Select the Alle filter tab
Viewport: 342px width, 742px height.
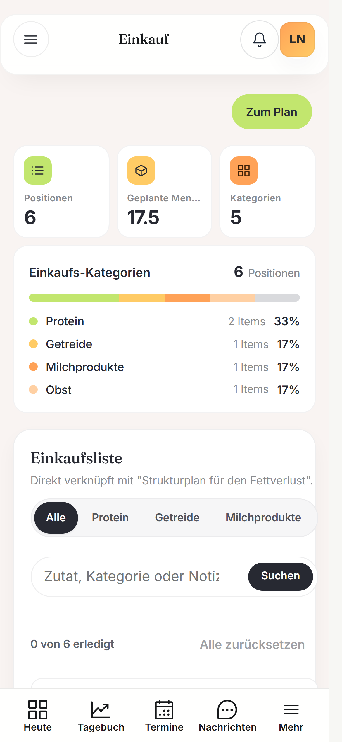(x=56, y=518)
